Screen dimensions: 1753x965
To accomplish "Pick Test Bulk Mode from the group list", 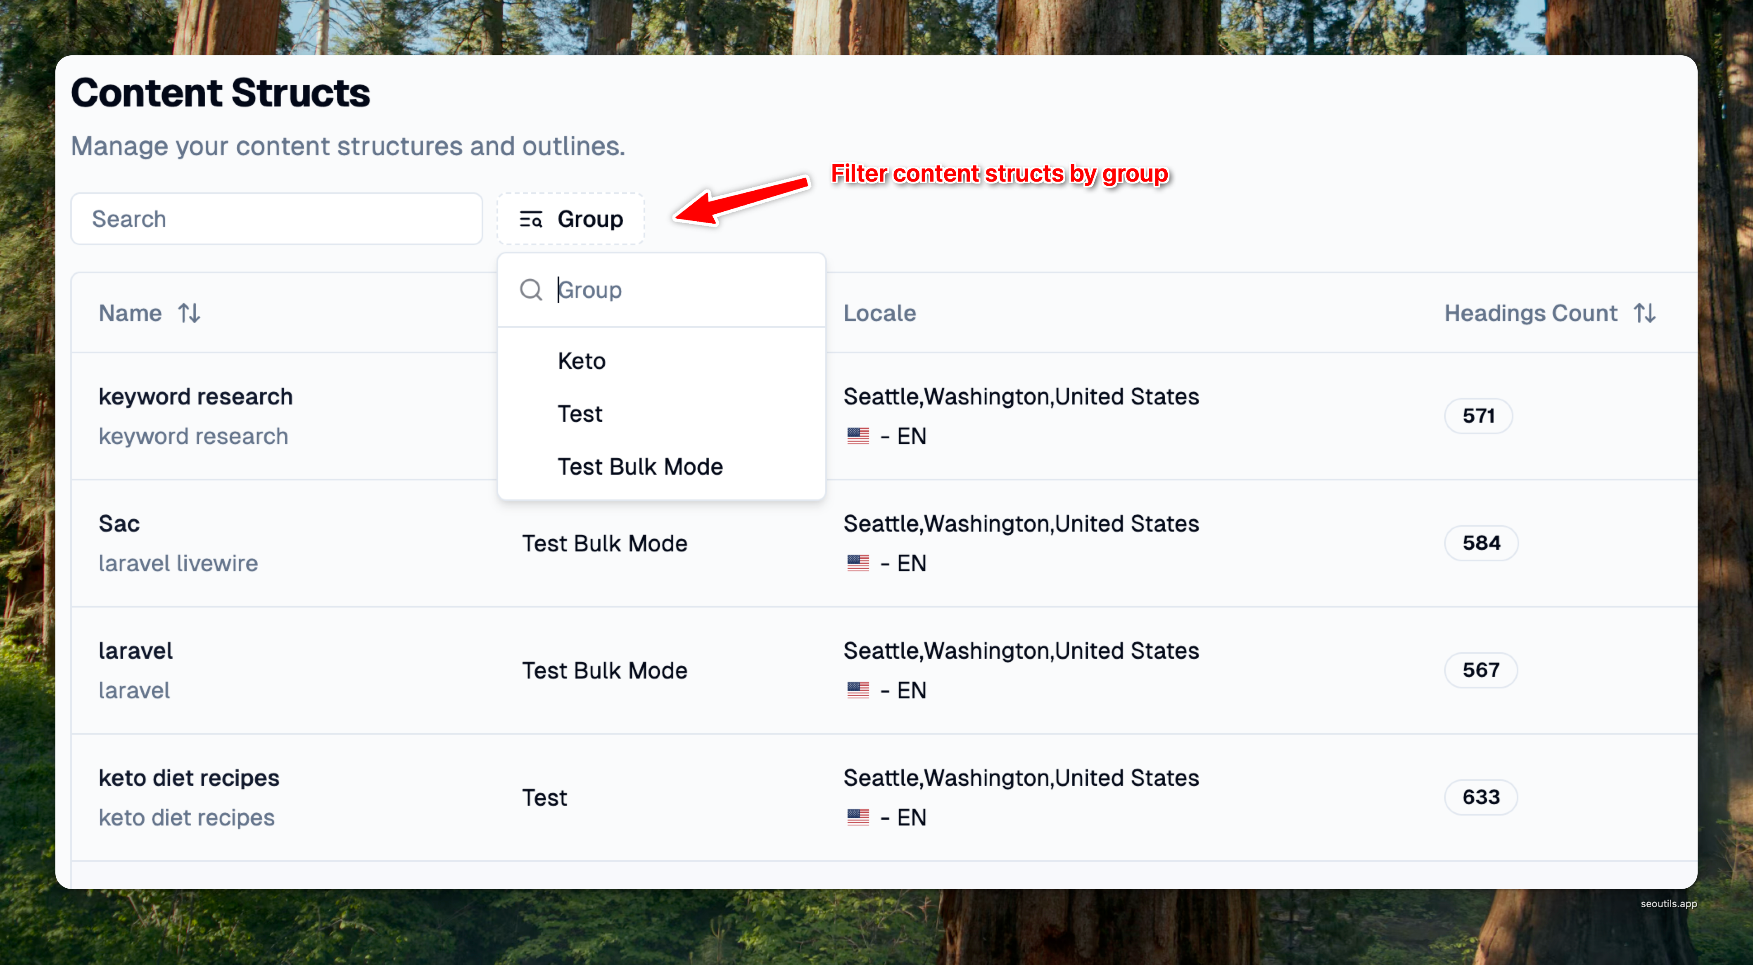I will [x=640, y=467].
